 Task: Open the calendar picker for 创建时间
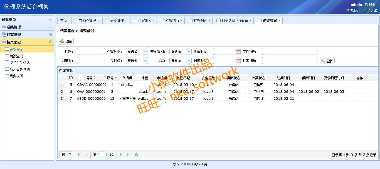238,52
